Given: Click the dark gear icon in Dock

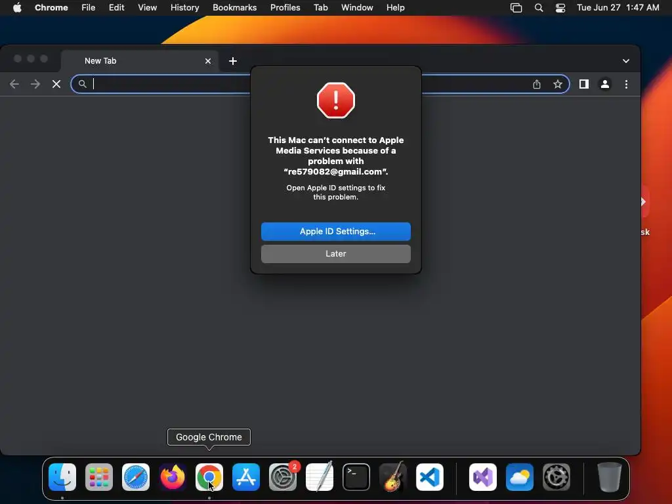Looking at the screenshot, I should [556, 477].
